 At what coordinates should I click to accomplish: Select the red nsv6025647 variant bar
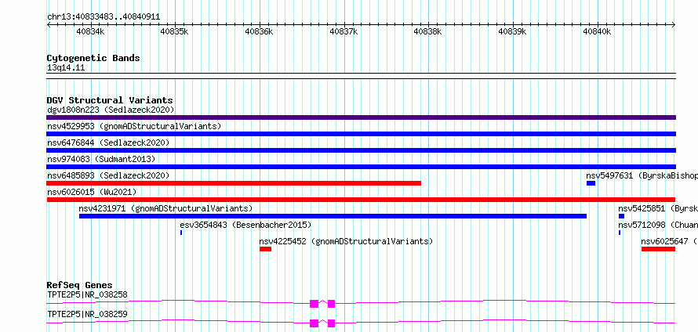point(658,249)
